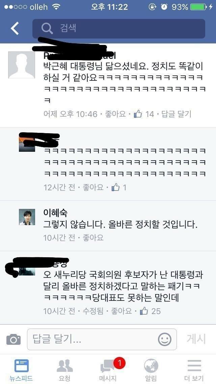
Task: Switch to 뉴스피드 tab
Action: (21, 370)
